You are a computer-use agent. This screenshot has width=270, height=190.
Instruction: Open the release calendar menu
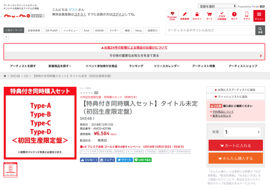tap(167, 66)
